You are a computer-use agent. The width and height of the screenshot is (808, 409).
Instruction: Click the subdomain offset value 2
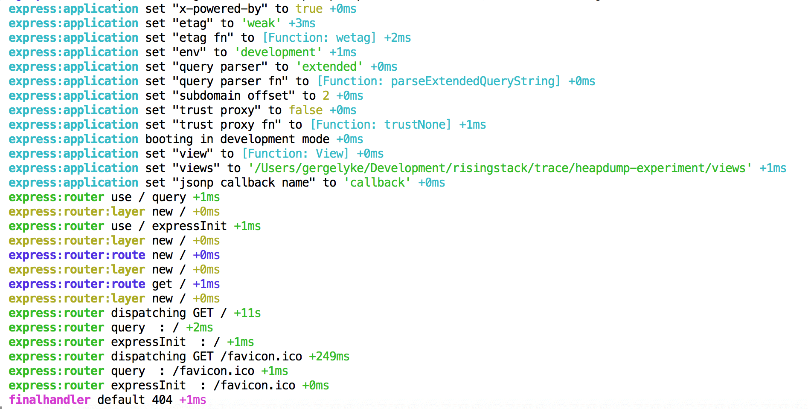[x=326, y=96]
